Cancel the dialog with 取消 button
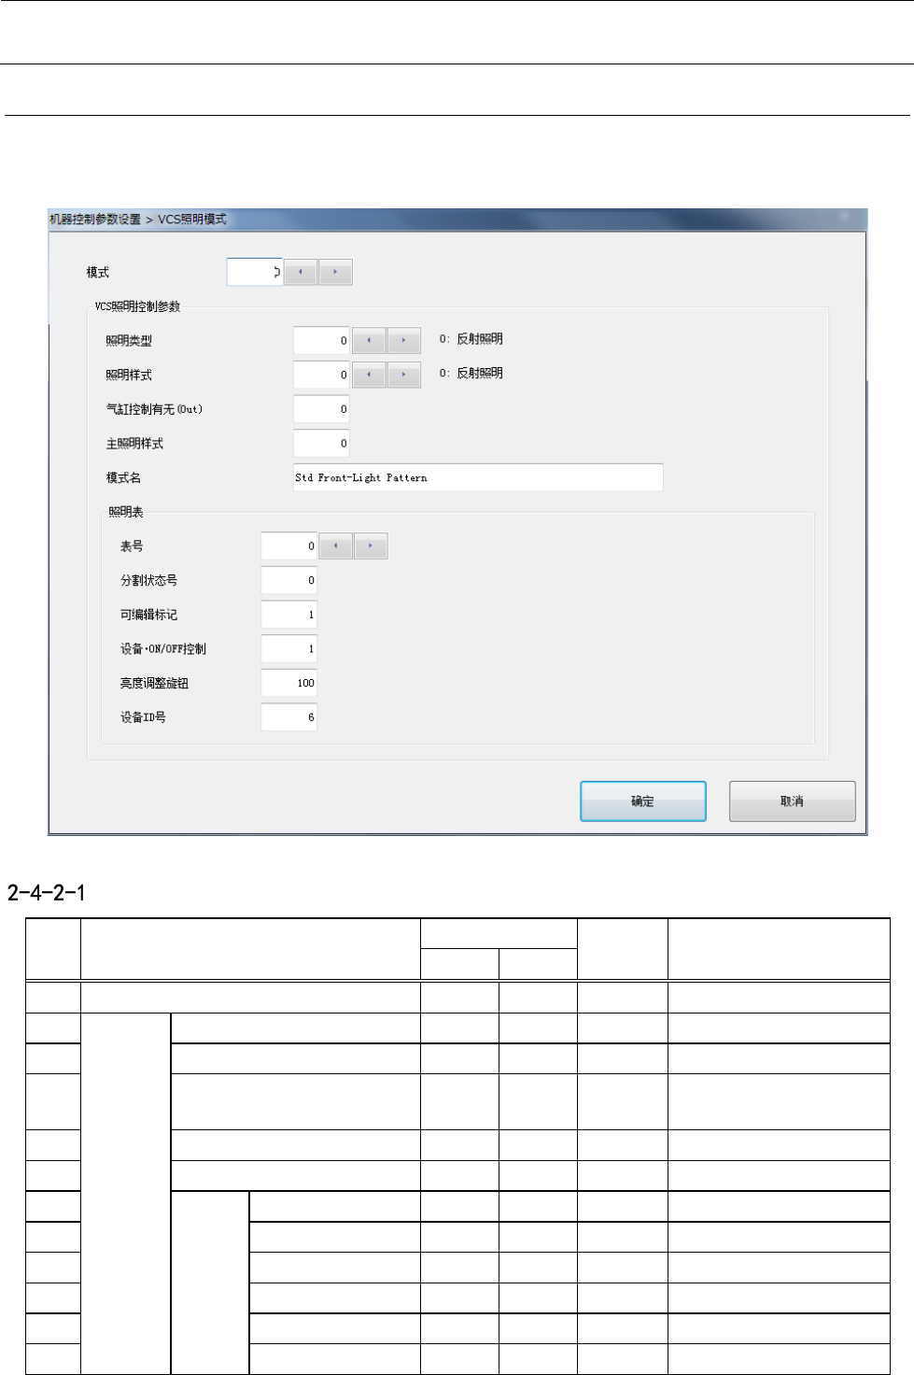This screenshot has height=1375, width=914. pos(792,801)
